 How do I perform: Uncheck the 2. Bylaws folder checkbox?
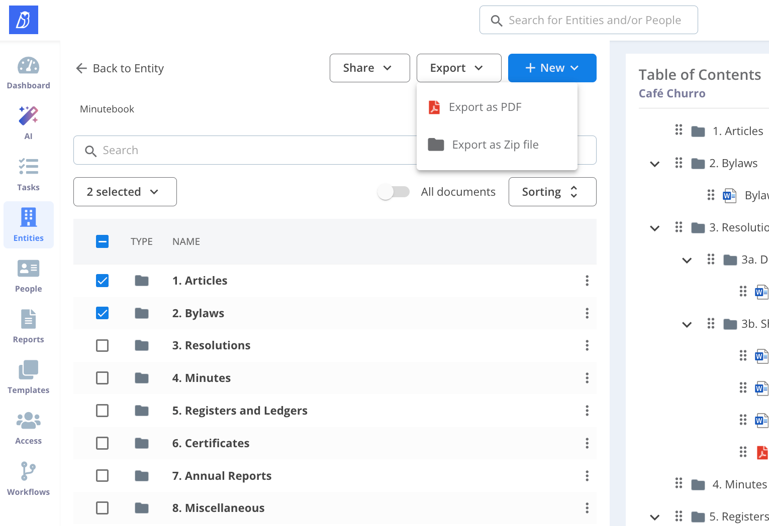pyautogui.click(x=102, y=313)
